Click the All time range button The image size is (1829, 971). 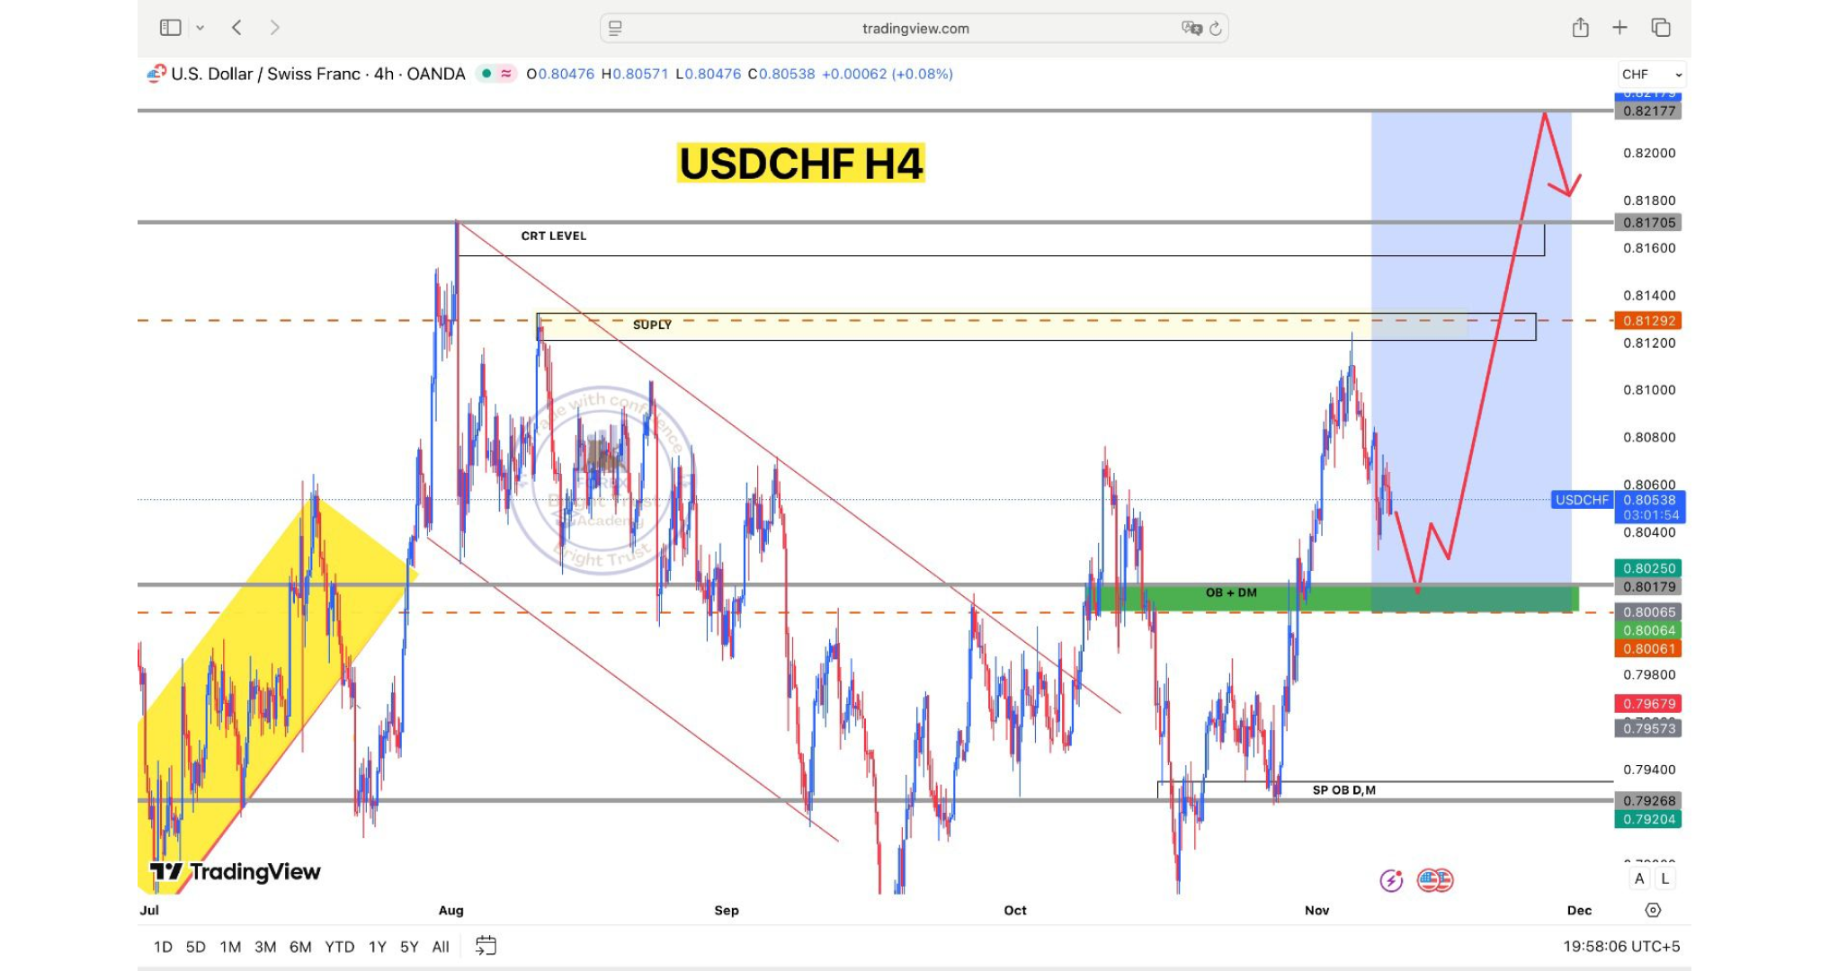(x=440, y=947)
